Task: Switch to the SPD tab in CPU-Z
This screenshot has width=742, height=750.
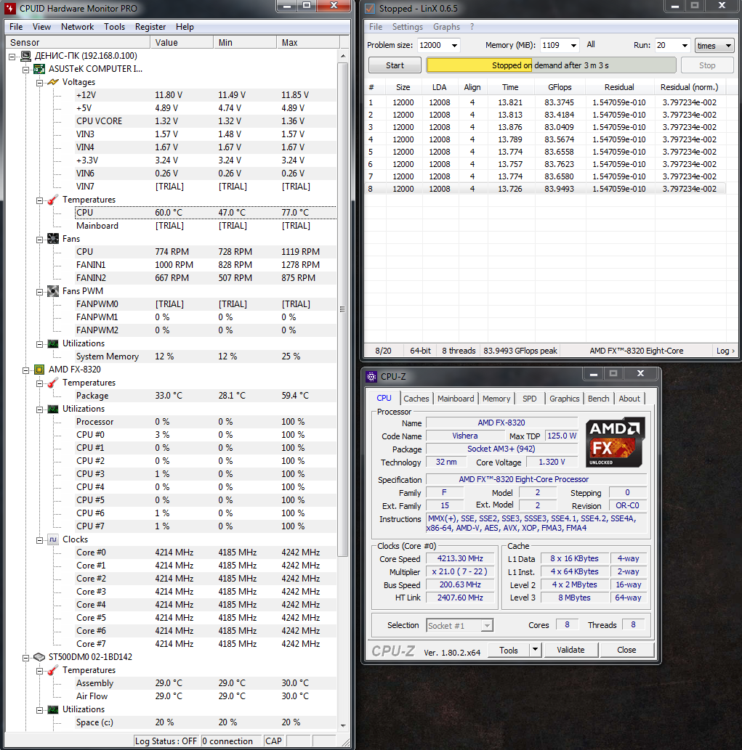Action: [530, 399]
